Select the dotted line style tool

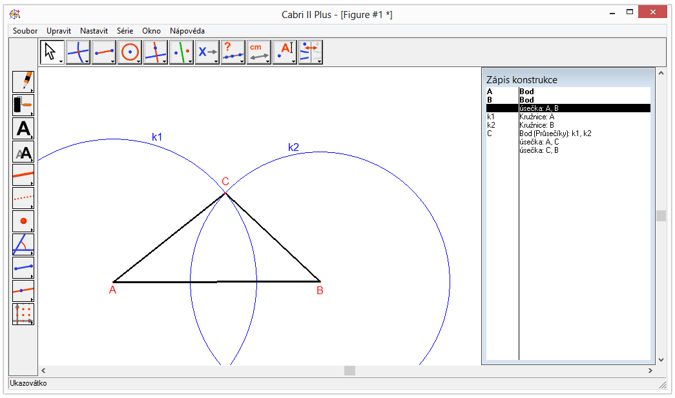click(x=23, y=198)
